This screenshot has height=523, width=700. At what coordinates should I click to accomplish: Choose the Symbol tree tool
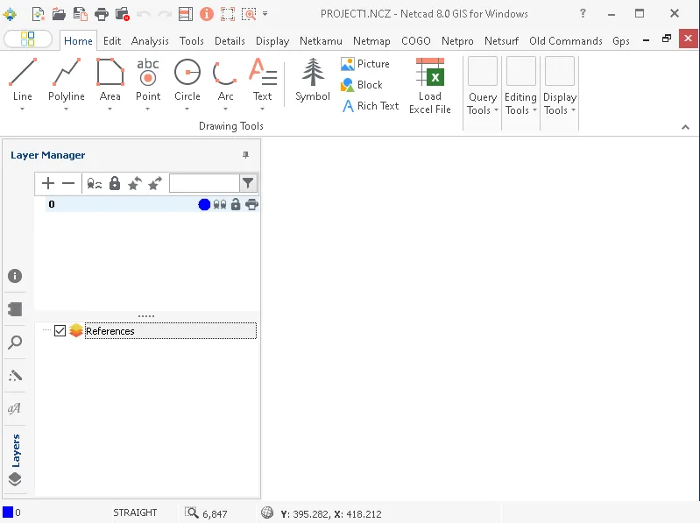click(313, 80)
